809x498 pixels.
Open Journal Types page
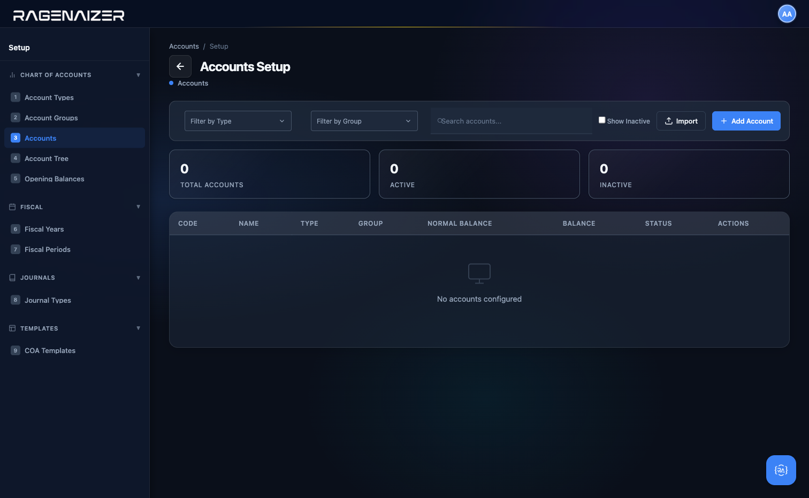[x=74, y=300]
